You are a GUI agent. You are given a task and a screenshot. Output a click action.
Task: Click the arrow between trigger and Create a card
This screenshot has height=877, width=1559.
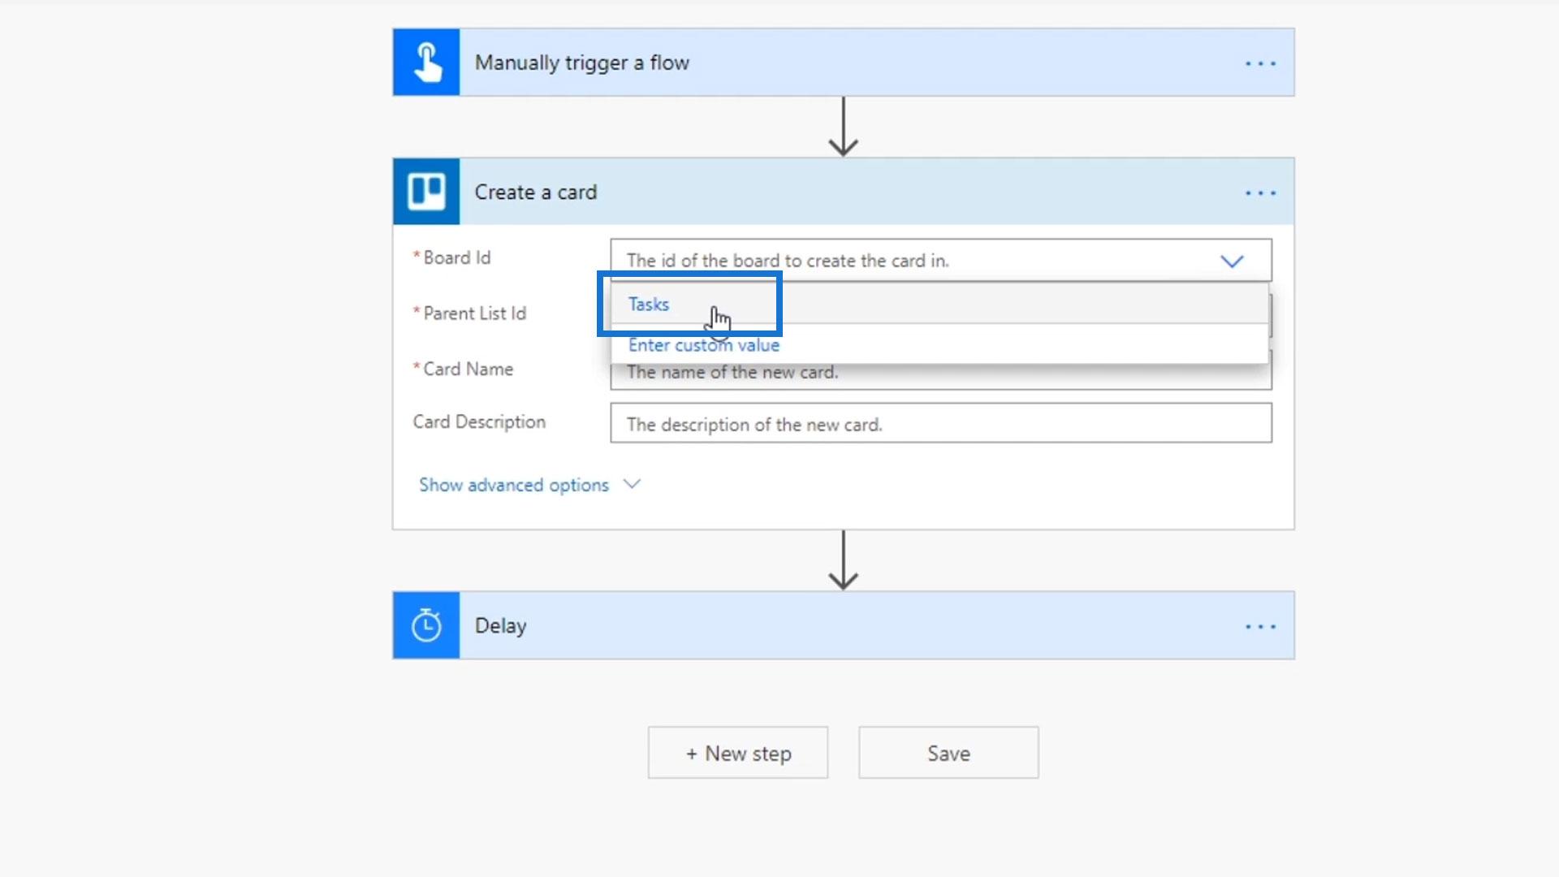tap(843, 127)
